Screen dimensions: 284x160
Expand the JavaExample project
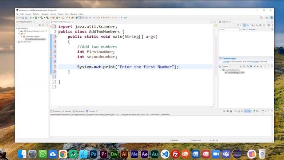(17, 42)
